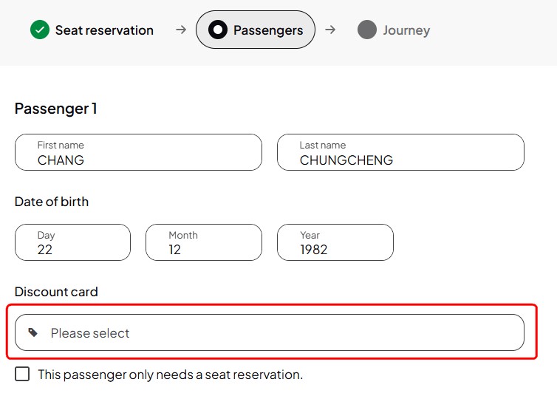This screenshot has height=396, width=557.
Task: Click the Year field showing 1982
Action: (335, 242)
